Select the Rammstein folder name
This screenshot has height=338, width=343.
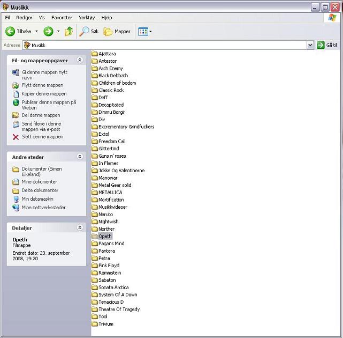point(110,273)
